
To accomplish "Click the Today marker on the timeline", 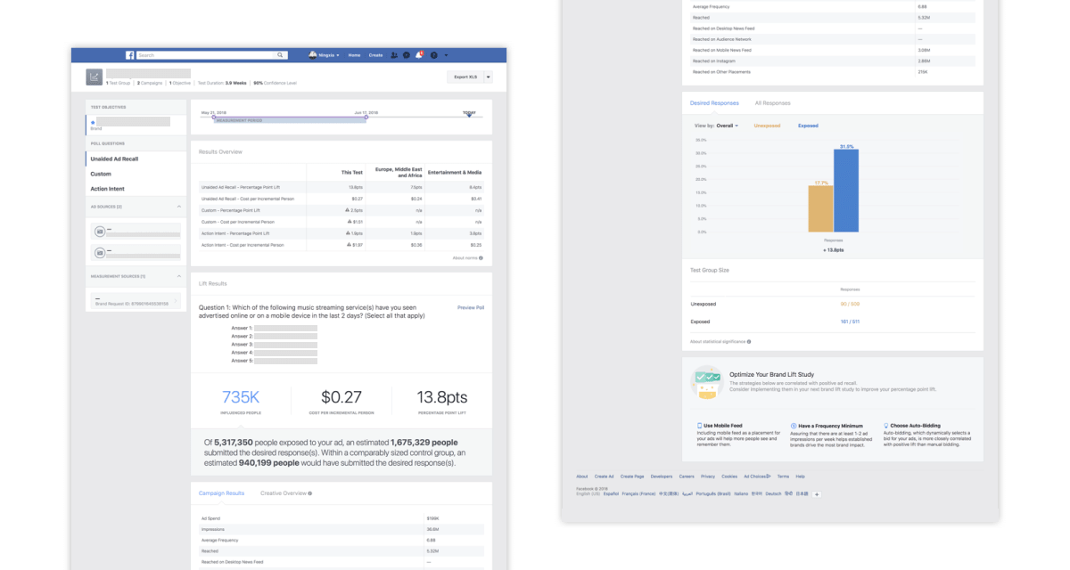I will pos(469,114).
